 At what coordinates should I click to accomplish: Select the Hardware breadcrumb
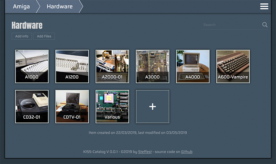point(60,7)
